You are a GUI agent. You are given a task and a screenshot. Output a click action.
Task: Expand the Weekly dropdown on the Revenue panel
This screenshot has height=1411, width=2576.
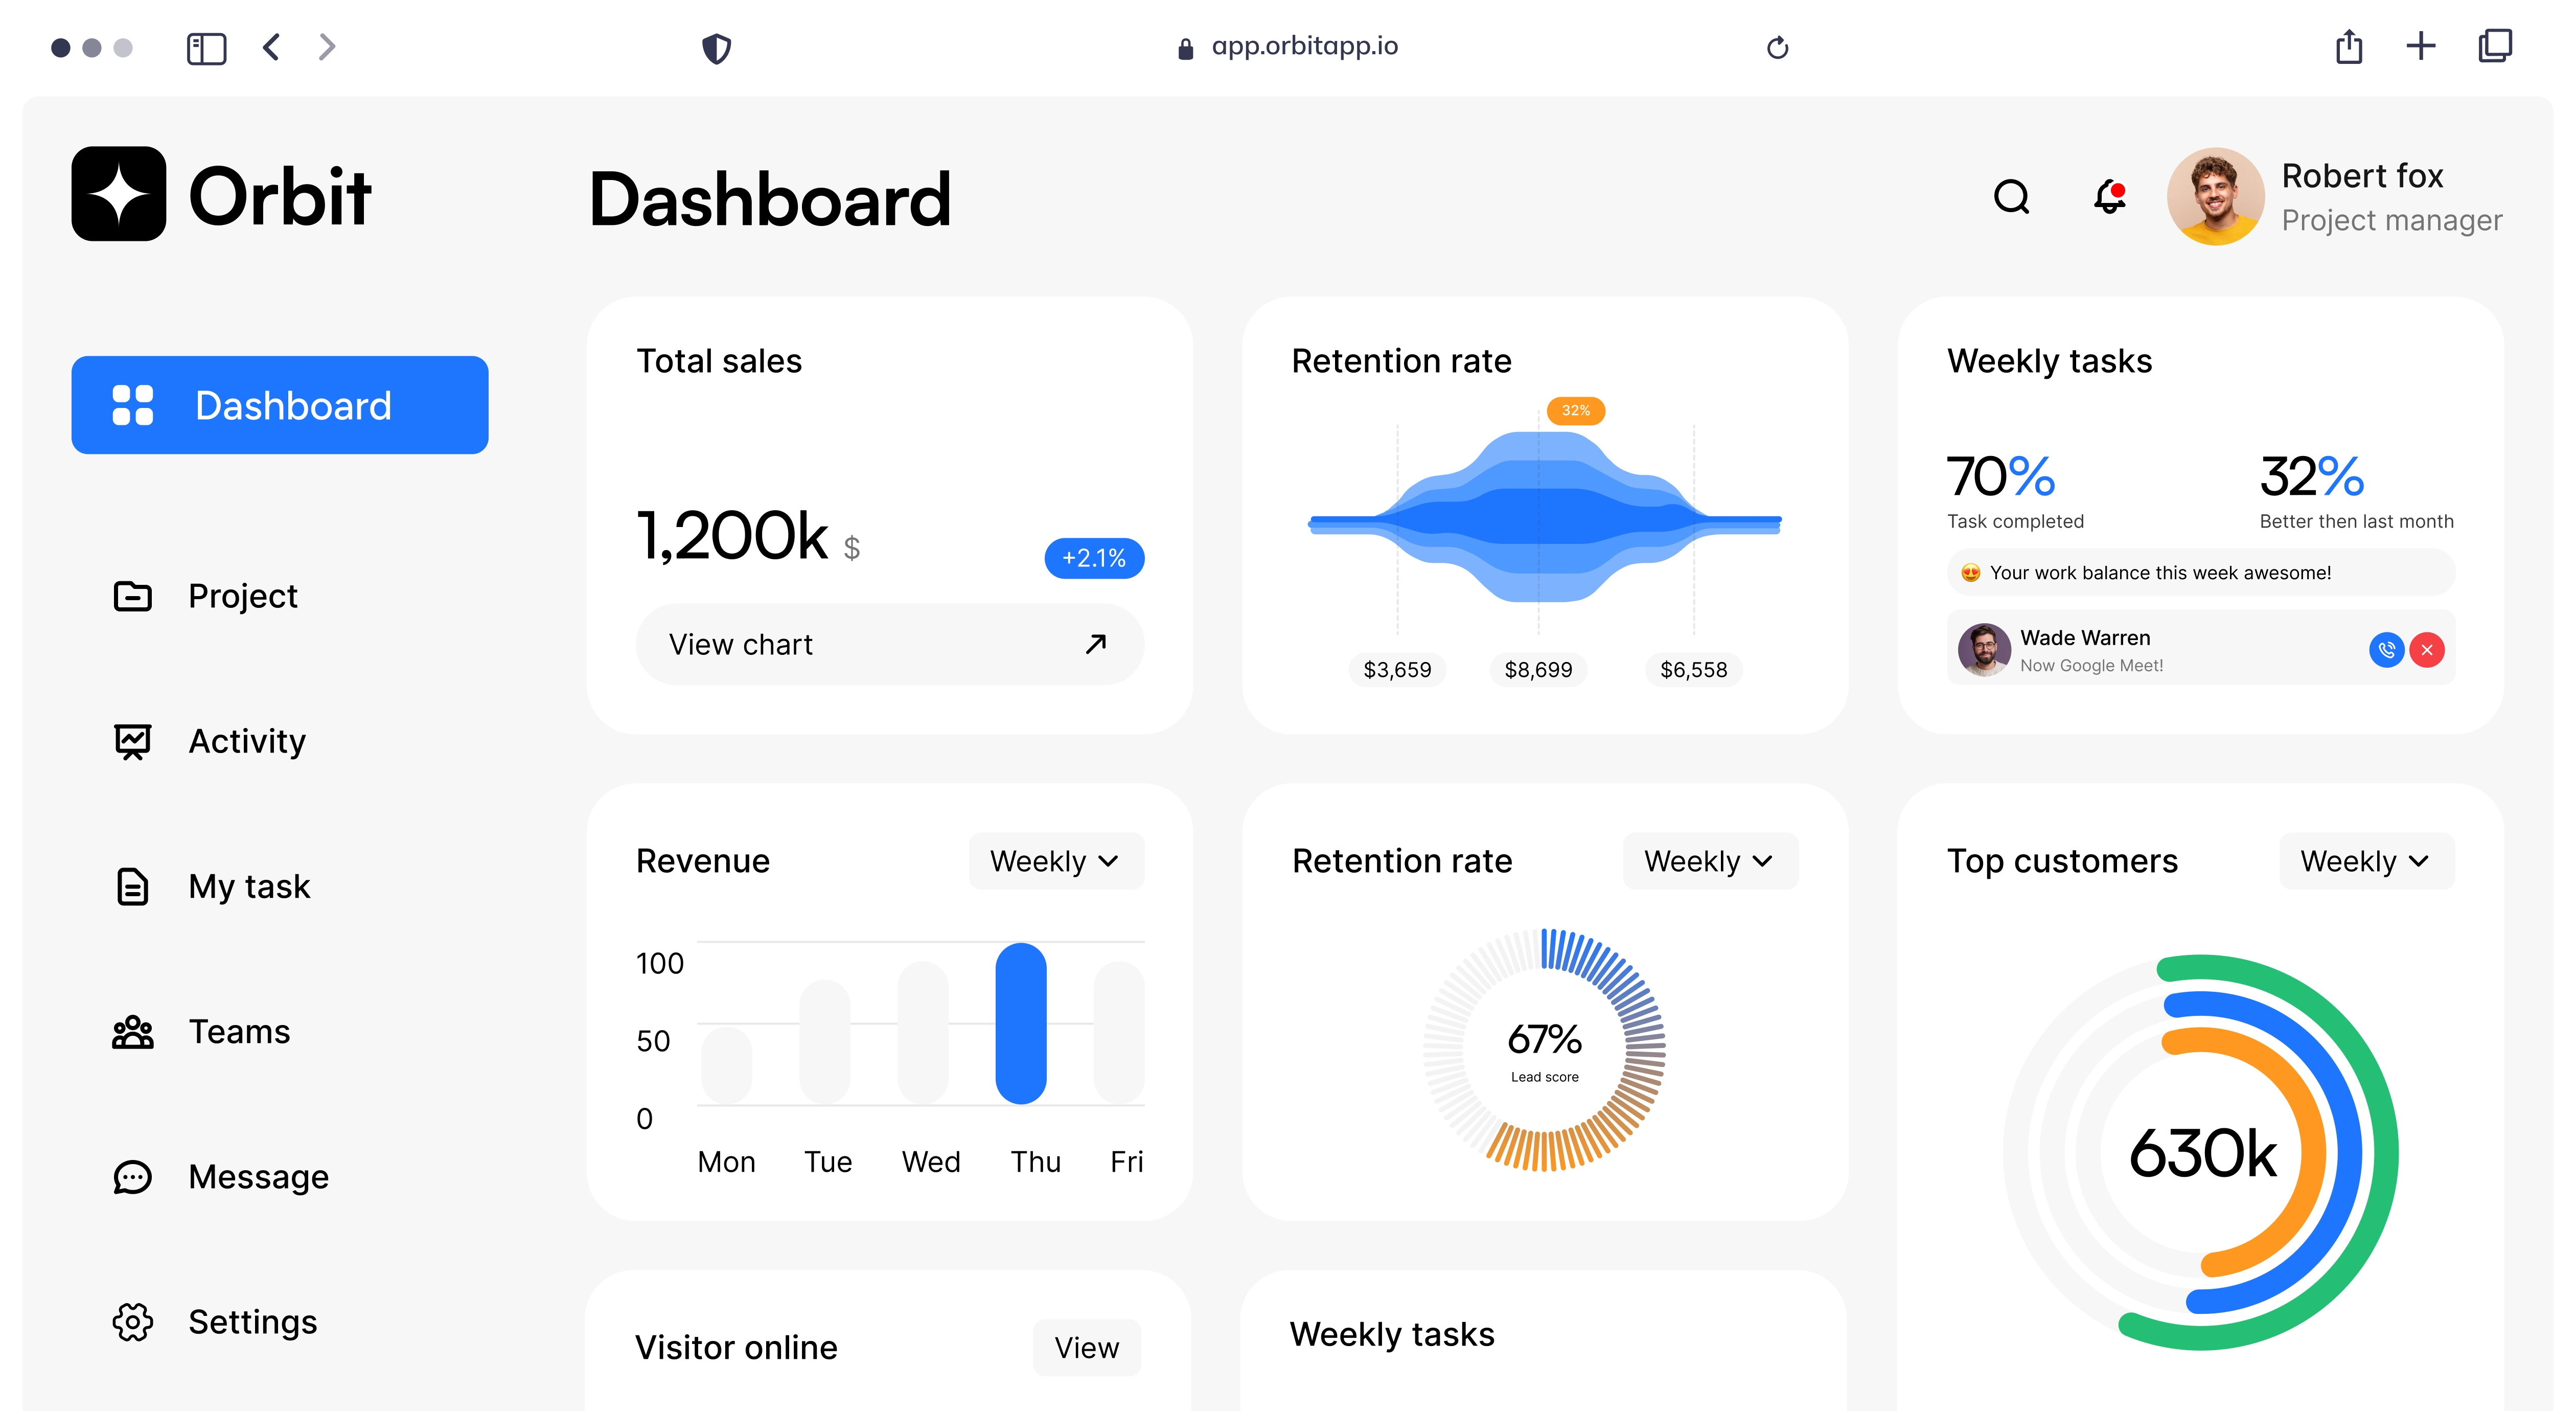[x=1055, y=860]
